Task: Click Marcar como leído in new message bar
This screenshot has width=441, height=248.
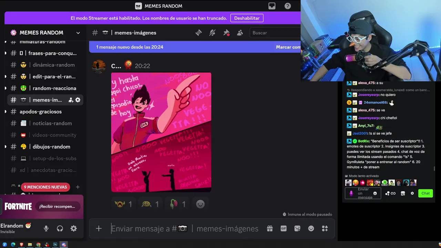Action: pyautogui.click(x=288, y=47)
